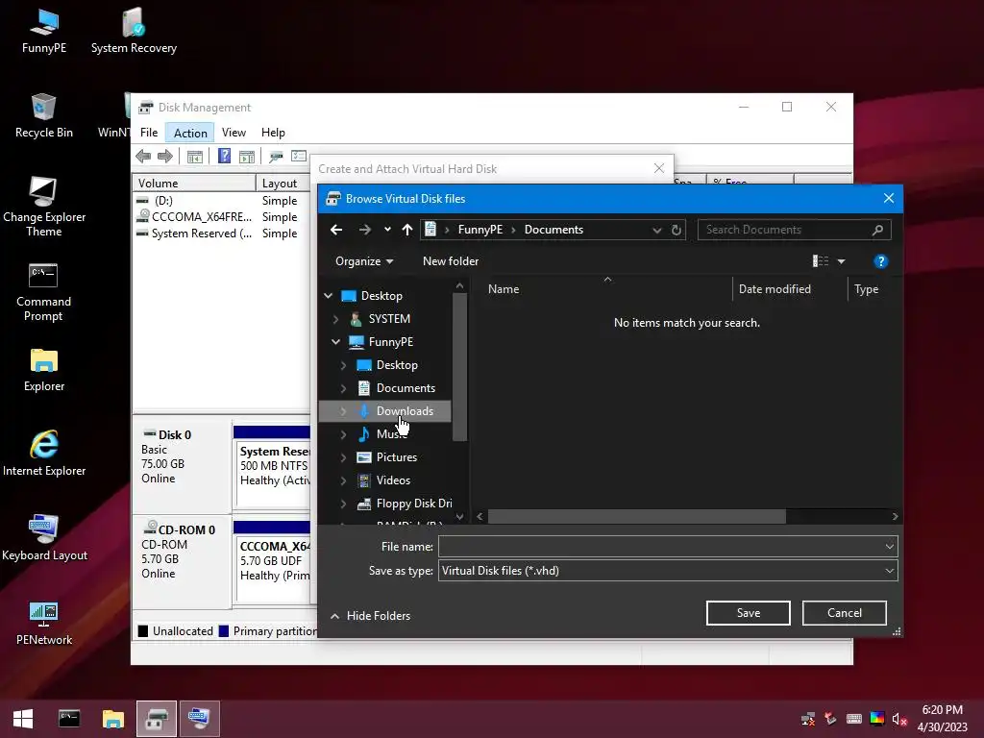This screenshot has height=738, width=984.
Task: Click the horizontal scrollbar in file list
Action: click(x=636, y=516)
